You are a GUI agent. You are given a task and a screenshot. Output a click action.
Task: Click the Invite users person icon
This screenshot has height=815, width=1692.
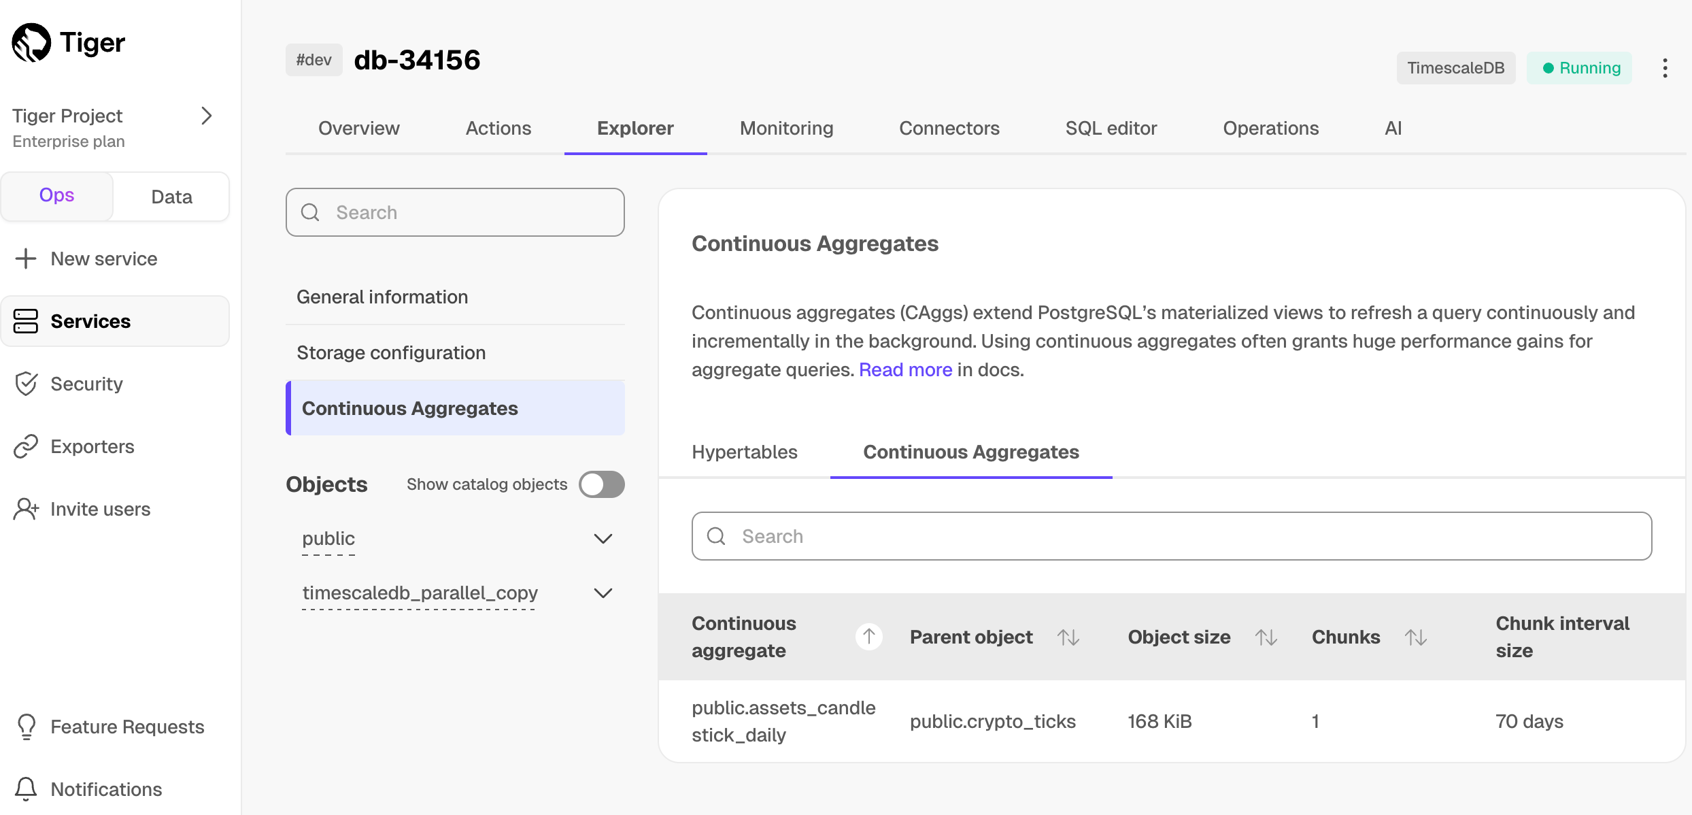click(x=26, y=509)
